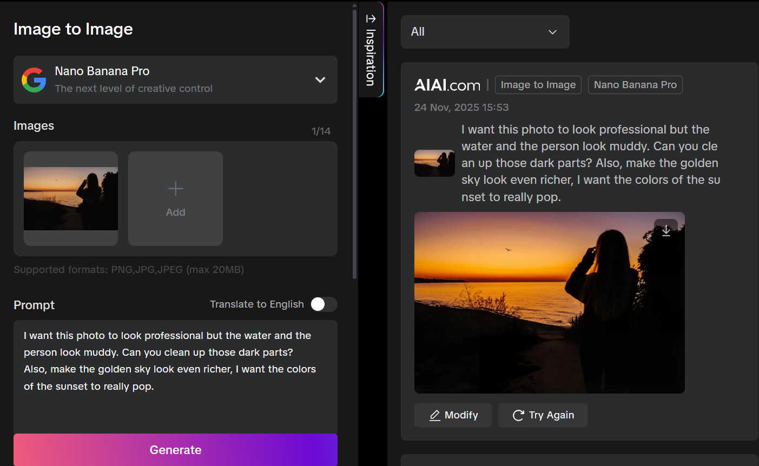Click the Generate button
The width and height of the screenshot is (759, 466).
point(175,450)
